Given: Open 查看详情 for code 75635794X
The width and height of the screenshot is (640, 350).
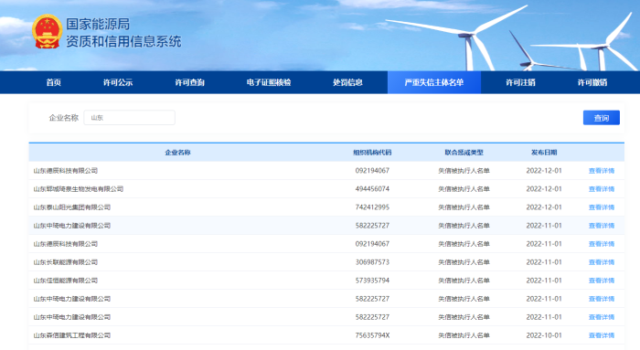Looking at the screenshot, I should 602,335.
